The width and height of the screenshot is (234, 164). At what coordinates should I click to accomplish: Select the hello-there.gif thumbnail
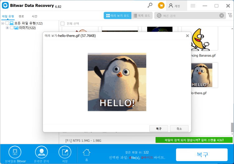(204, 75)
